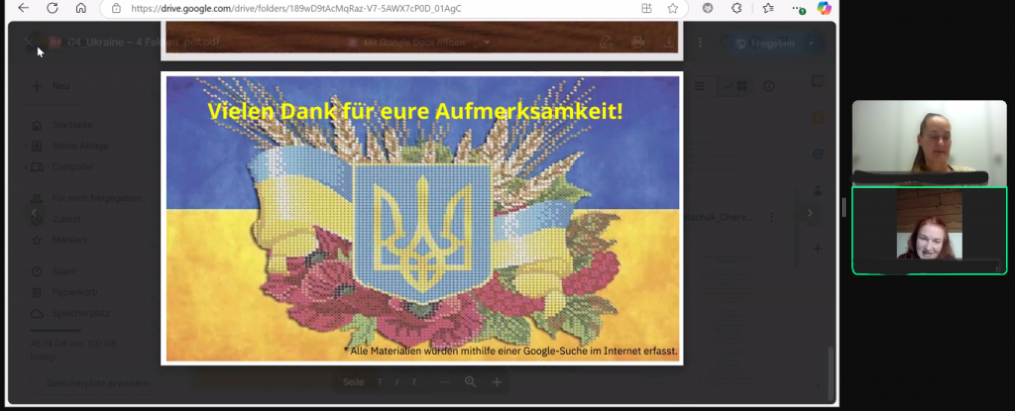
Task: Open Meine Ablage in sidebar
Action: 79,146
